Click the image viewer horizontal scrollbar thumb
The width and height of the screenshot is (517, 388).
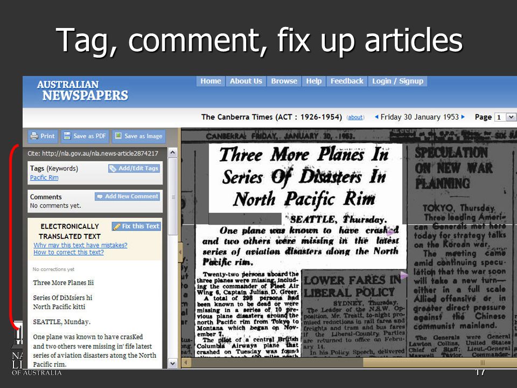(440, 363)
